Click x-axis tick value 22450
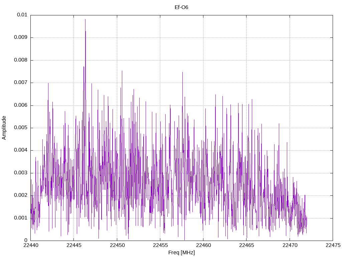342x257 pixels. (x=117, y=245)
